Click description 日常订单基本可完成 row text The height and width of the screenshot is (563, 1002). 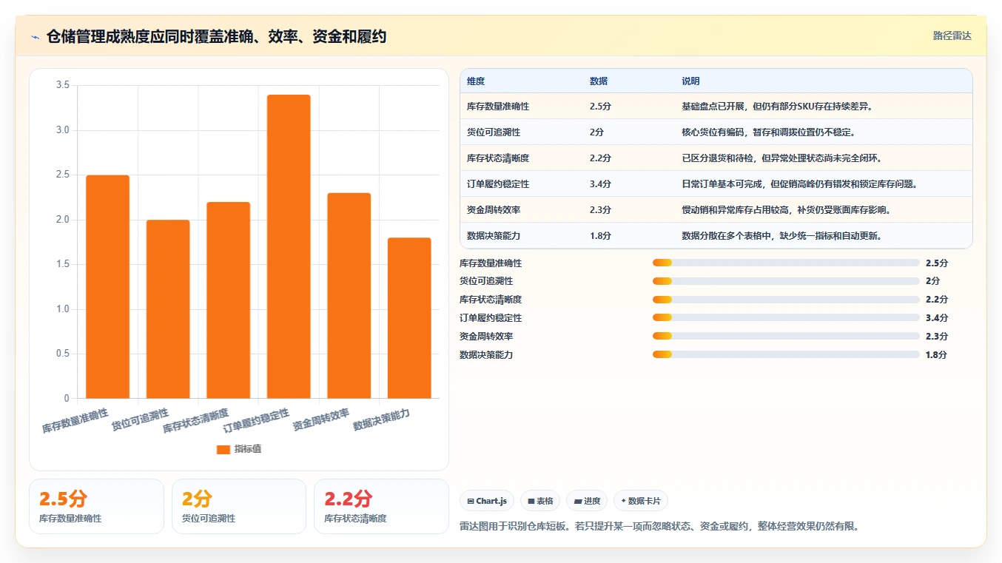[x=800, y=184]
